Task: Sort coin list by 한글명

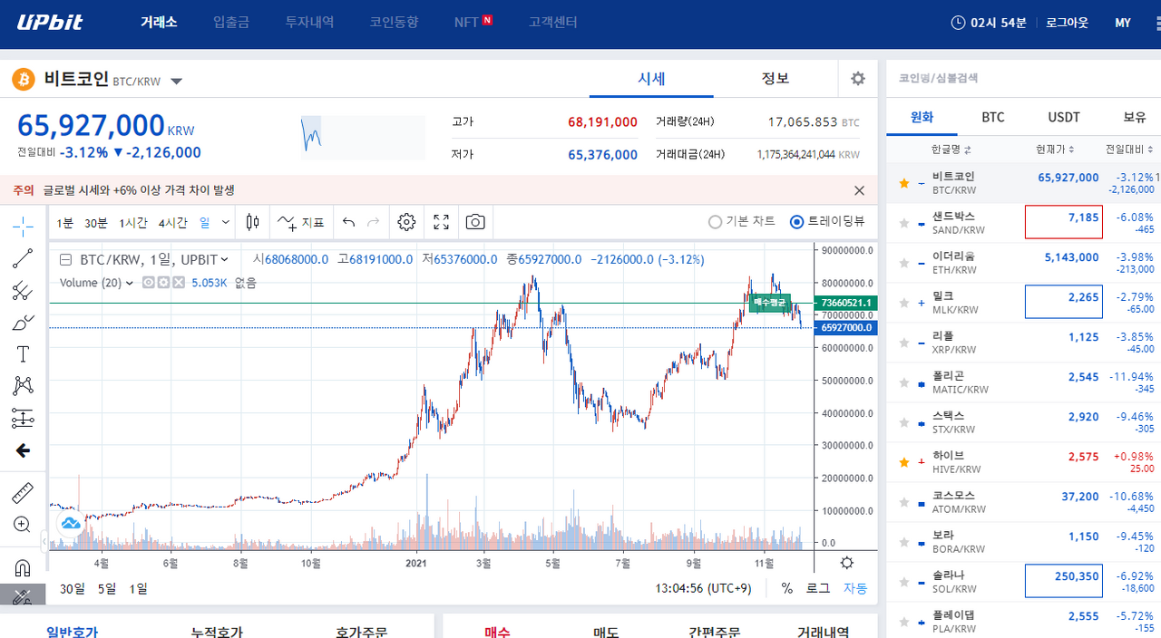Action: (951, 150)
